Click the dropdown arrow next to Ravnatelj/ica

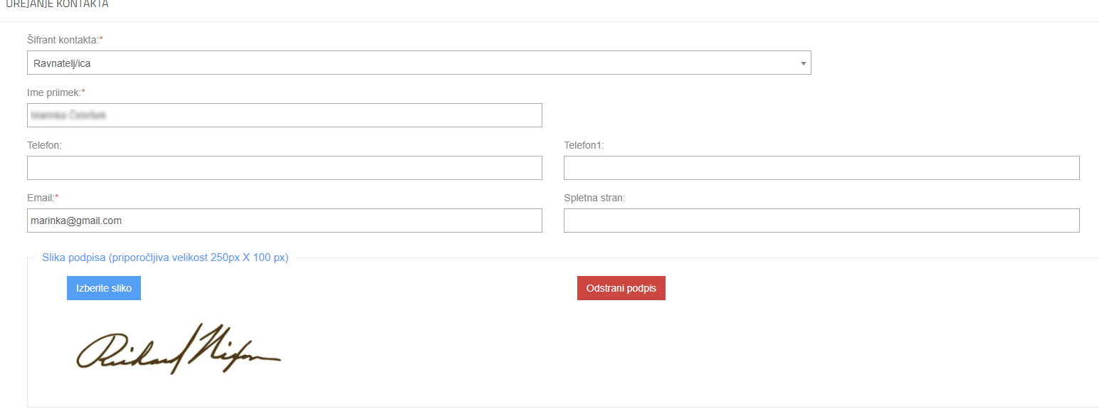tap(803, 63)
